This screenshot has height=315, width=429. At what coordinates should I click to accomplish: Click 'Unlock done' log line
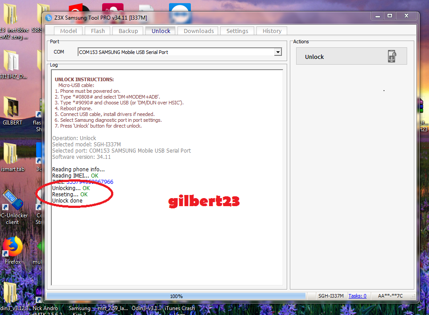tap(67, 201)
